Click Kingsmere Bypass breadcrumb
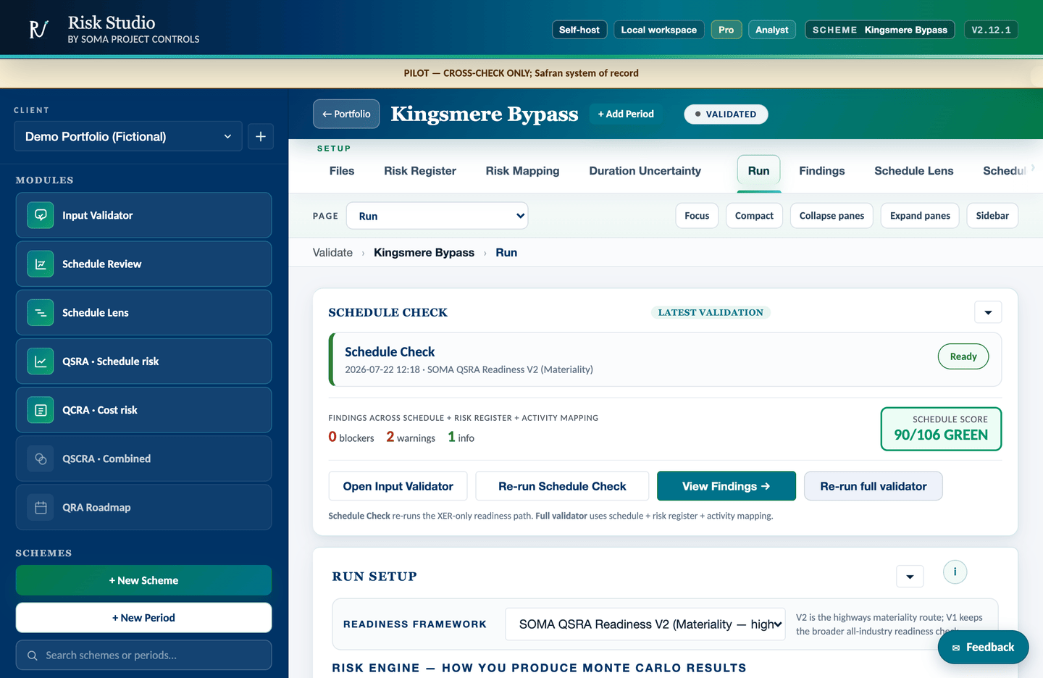Image resolution: width=1043 pixels, height=678 pixels. click(424, 253)
